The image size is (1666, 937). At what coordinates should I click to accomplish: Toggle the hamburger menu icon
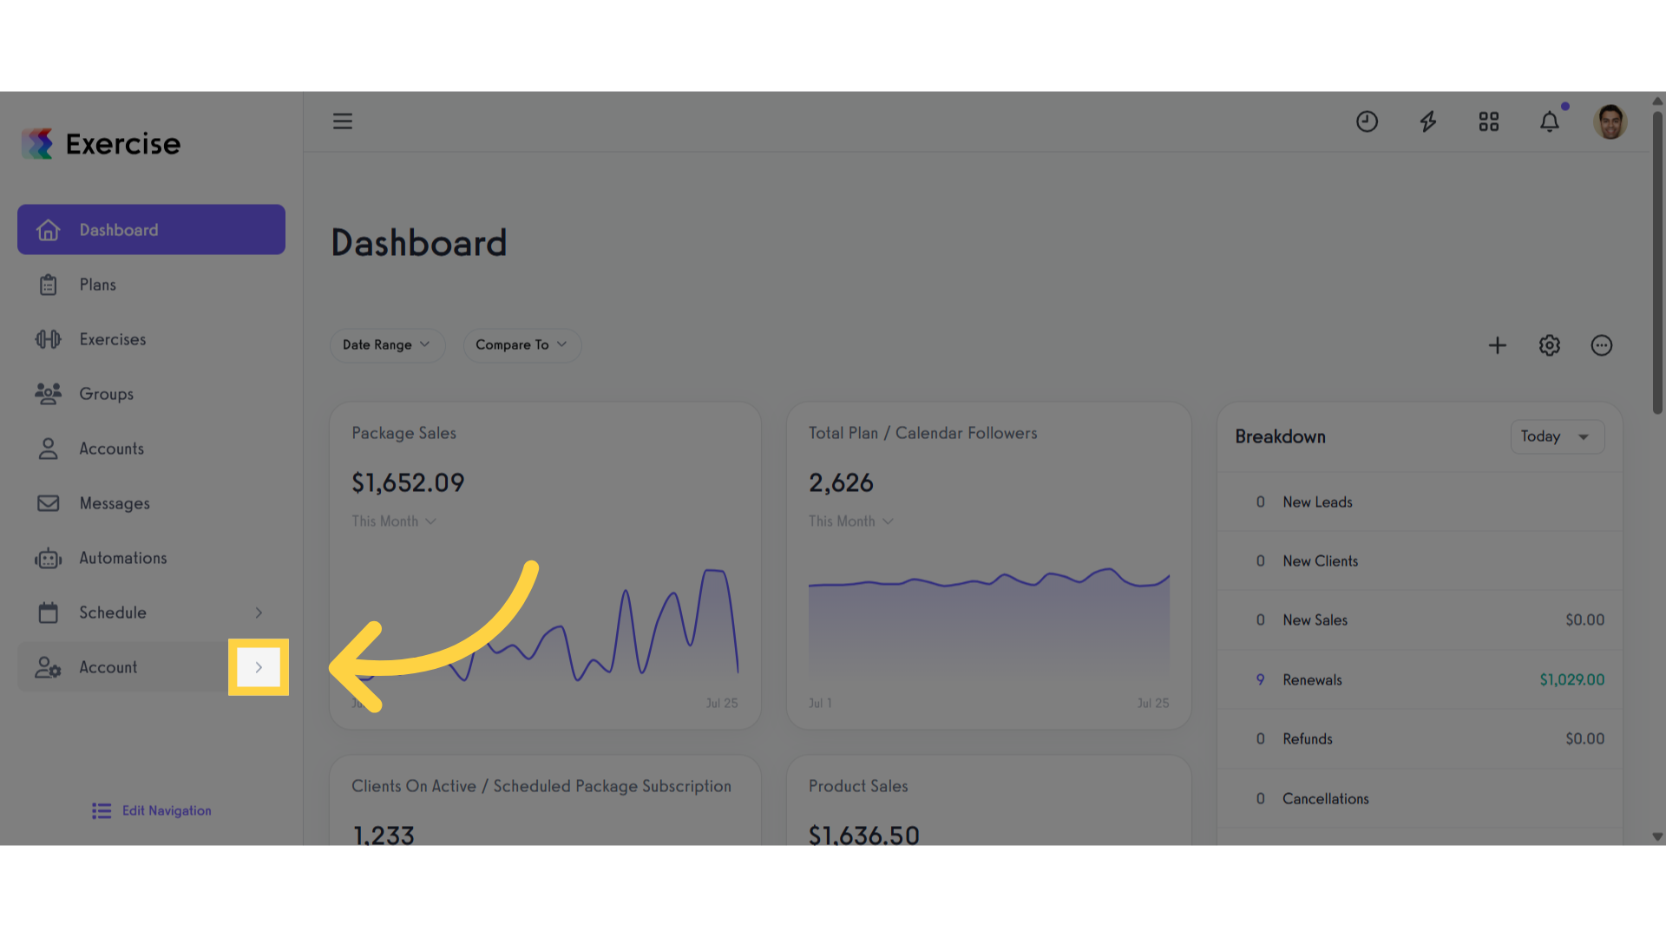(x=343, y=121)
